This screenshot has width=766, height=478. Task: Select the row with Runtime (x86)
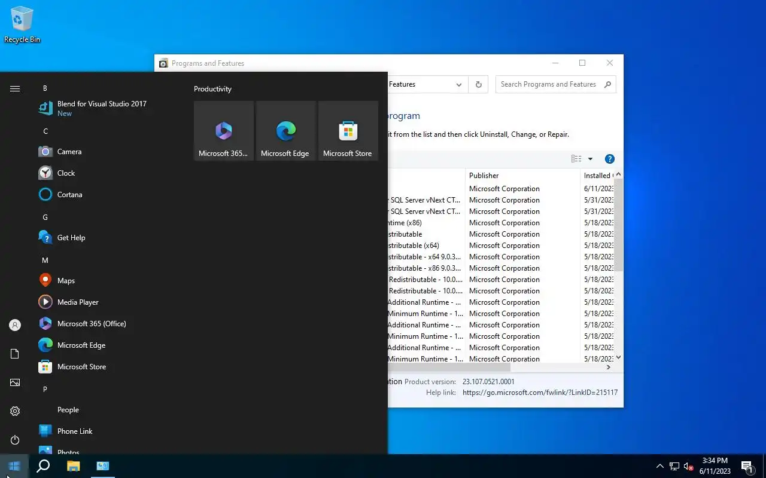click(501, 223)
